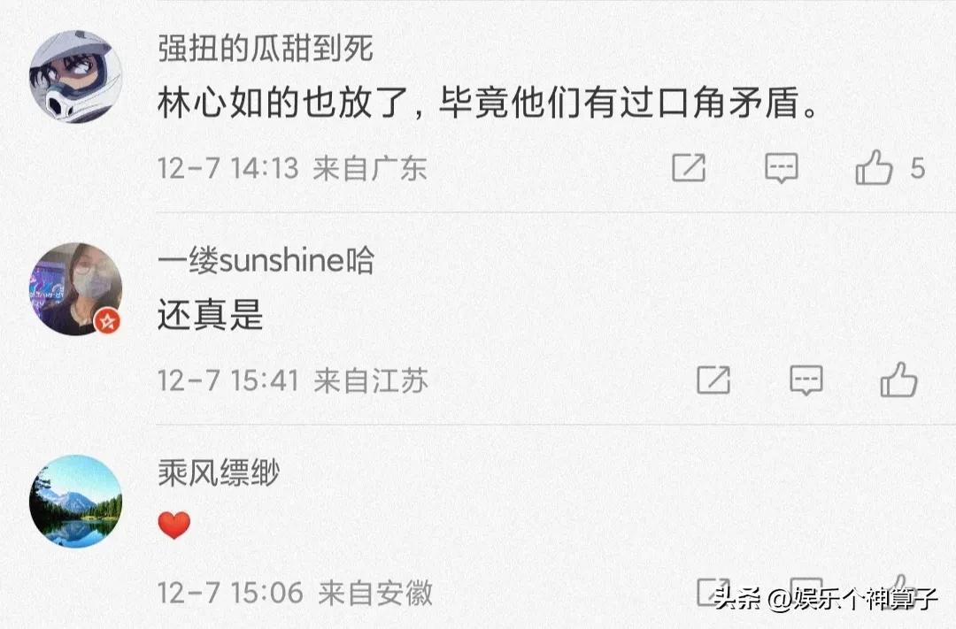Reply to the 还真是 comment
Screen dimensions: 956x629
806,380
